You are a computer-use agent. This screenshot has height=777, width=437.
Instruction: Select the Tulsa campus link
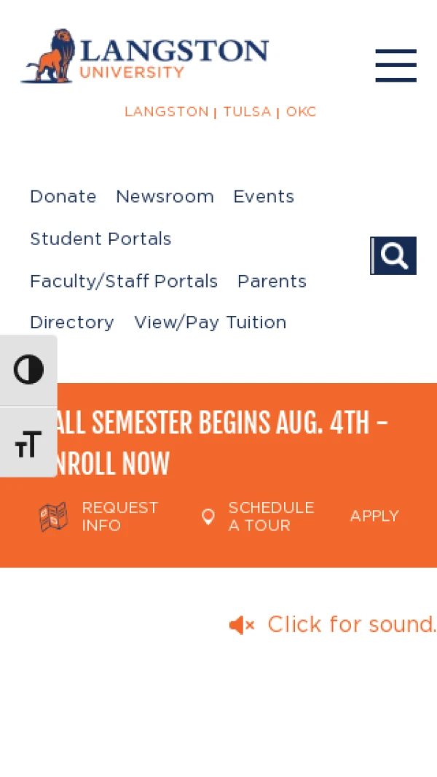coord(247,112)
